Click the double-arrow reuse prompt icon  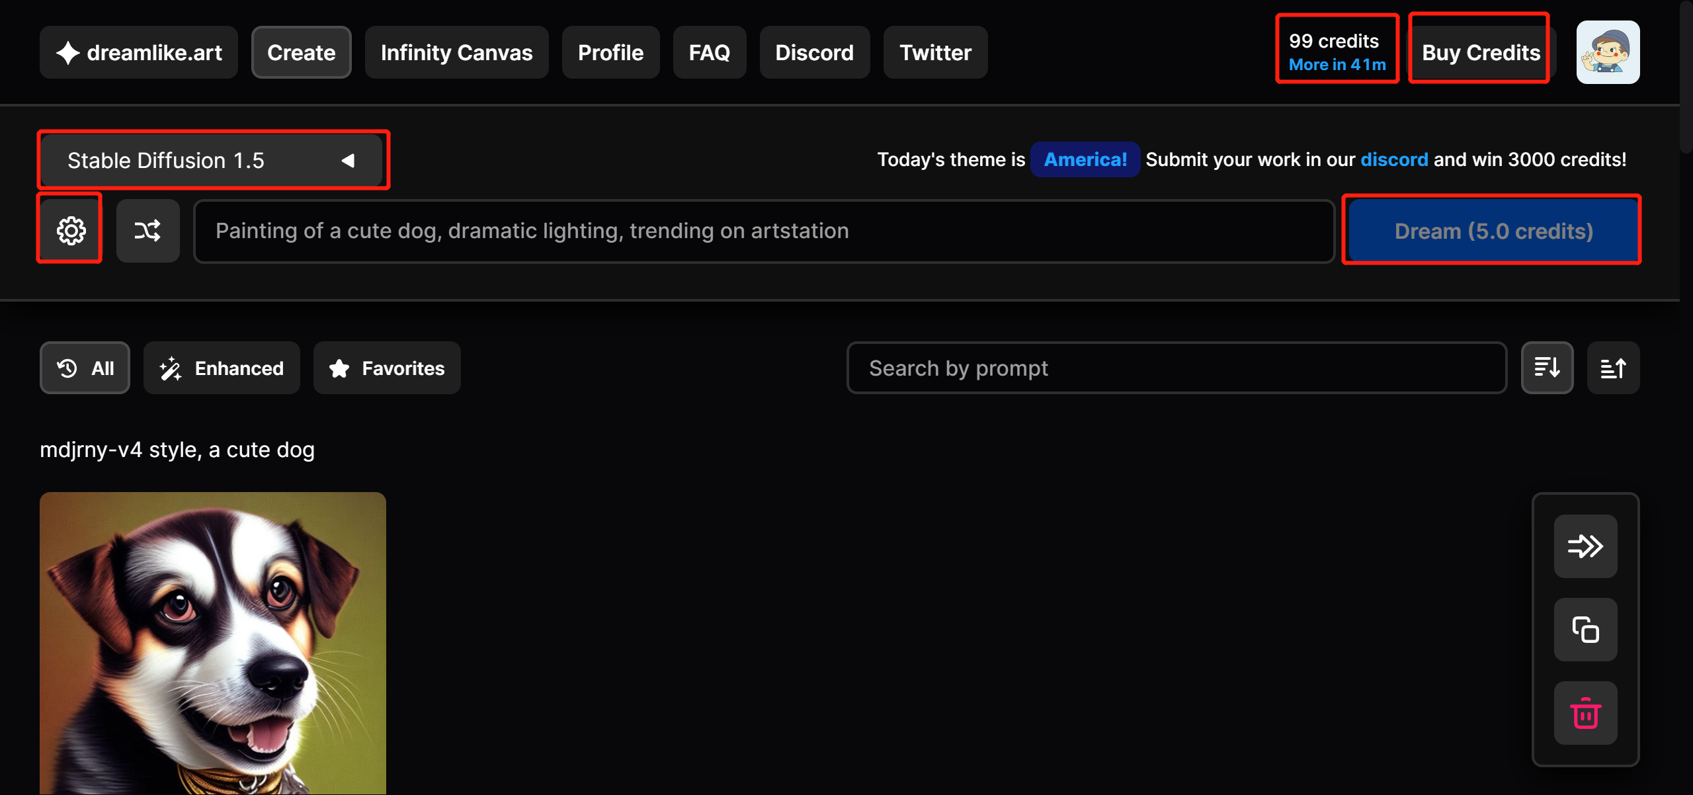pos(1585,546)
